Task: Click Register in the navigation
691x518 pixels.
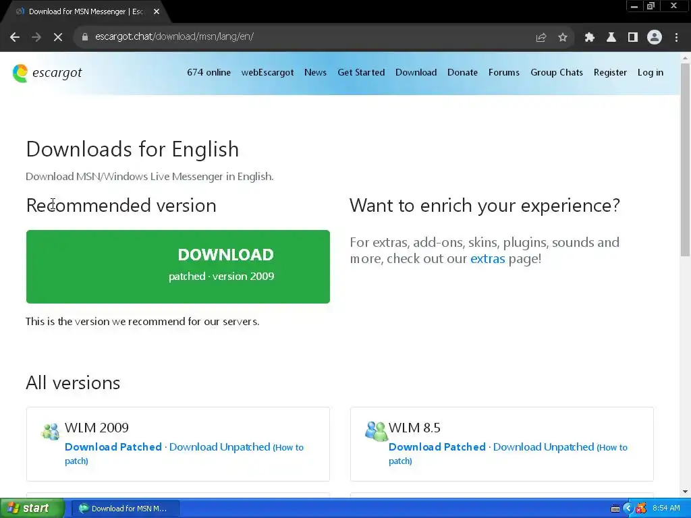Action: pyautogui.click(x=610, y=73)
